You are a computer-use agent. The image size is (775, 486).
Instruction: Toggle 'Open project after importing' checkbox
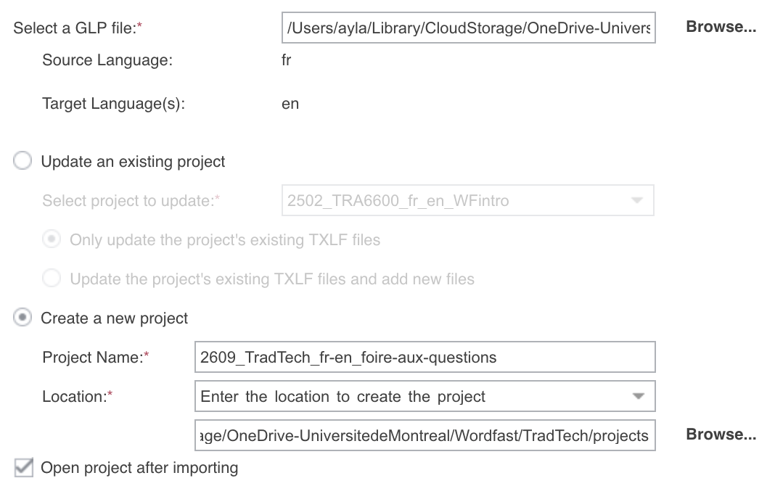[24, 467]
